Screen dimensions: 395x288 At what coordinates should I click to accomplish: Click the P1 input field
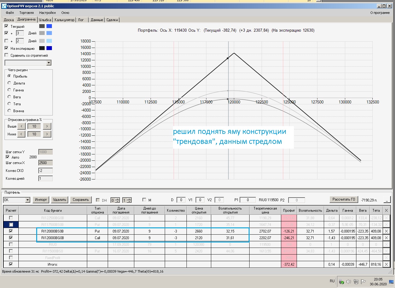click(x=248, y=200)
